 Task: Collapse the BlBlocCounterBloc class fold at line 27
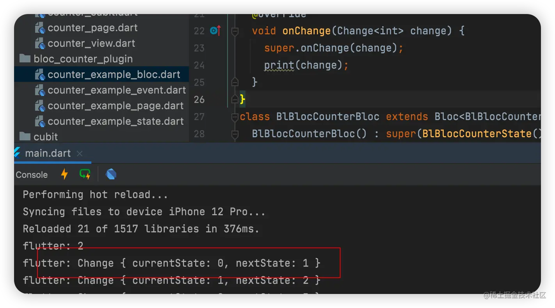235,117
